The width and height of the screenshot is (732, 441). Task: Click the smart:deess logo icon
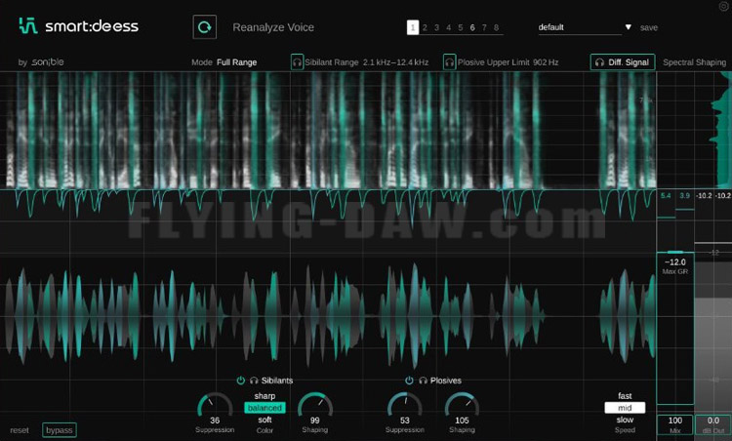28,25
